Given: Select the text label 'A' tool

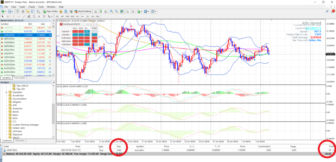Looking at the screenshot, I should (x=39, y=16).
